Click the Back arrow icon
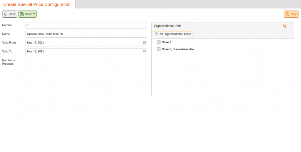 pos(6,14)
